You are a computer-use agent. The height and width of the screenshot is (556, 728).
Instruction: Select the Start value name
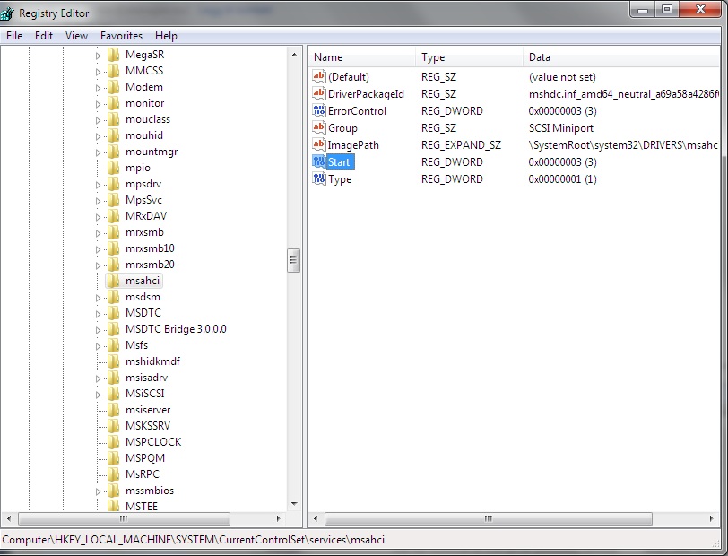click(x=339, y=162)
